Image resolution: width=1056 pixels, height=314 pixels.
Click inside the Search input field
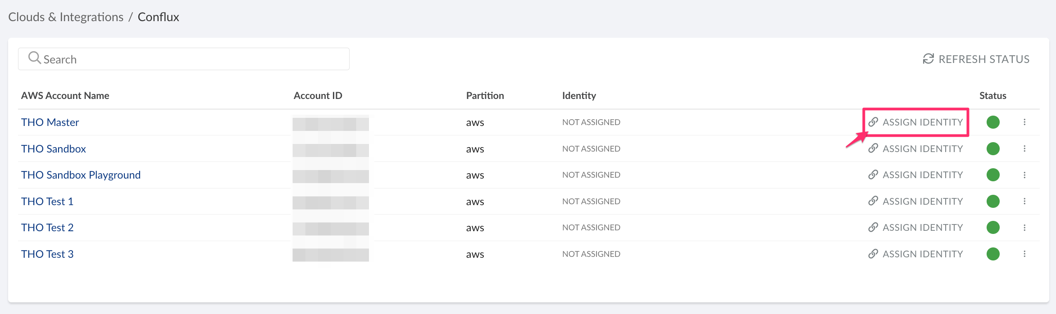[x=180, y=58]
